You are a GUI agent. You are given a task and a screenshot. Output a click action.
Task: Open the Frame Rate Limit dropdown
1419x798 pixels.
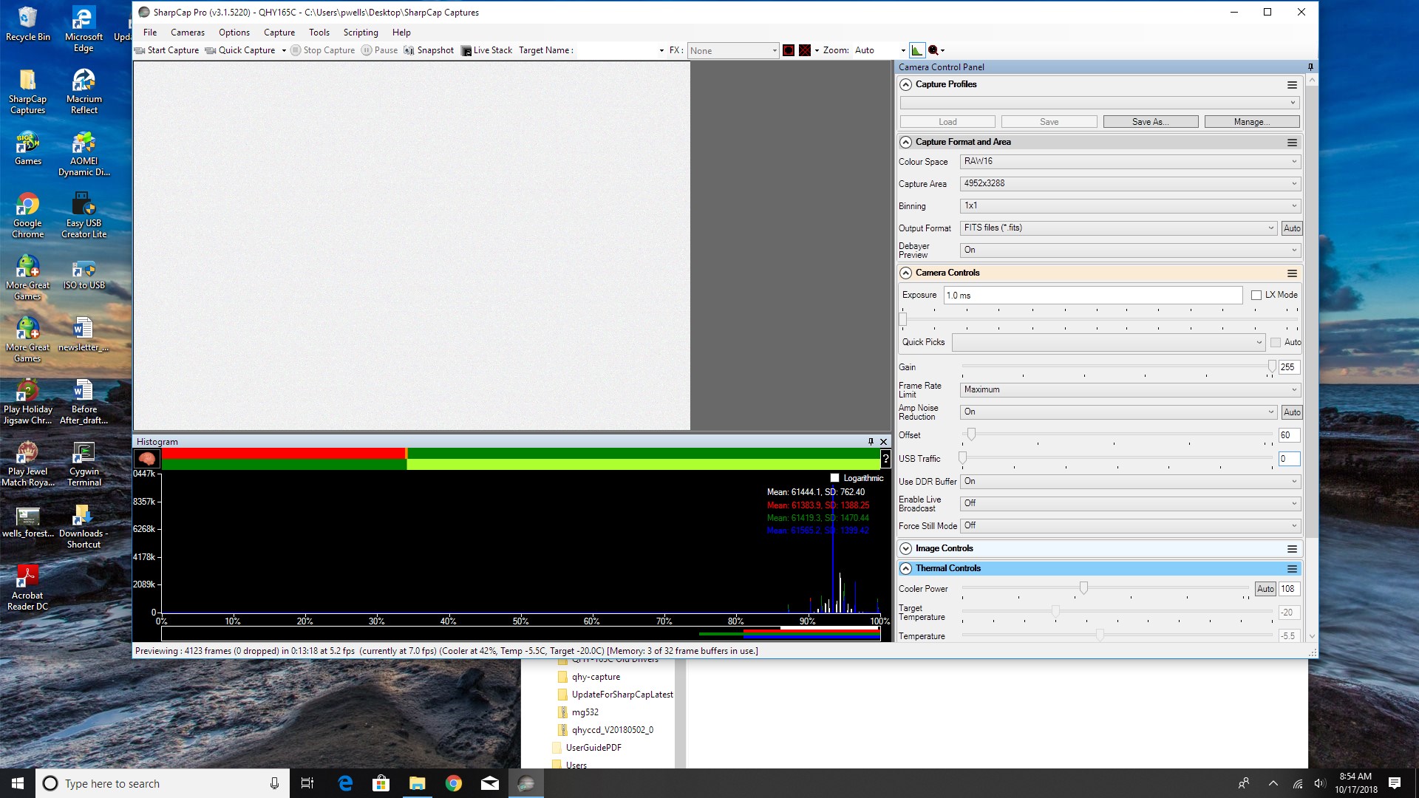point(1130,389)
